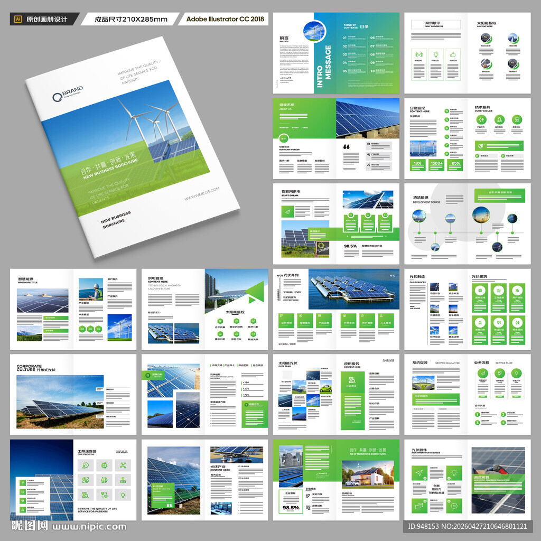Click the paper plane tile on the 光伏器件 page
Image resolution: width=541 pixels, height=541 pixels.
click(x=419, y=473)
